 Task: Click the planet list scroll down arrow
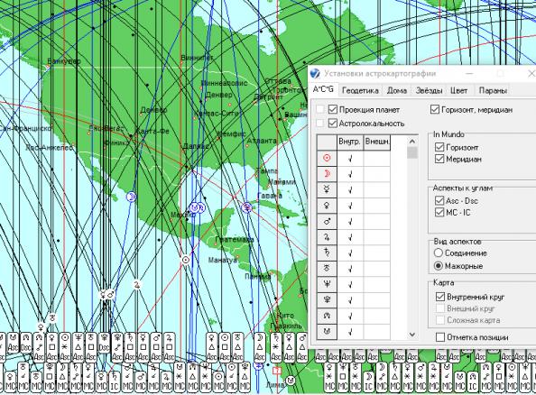[x=412, y=335]
